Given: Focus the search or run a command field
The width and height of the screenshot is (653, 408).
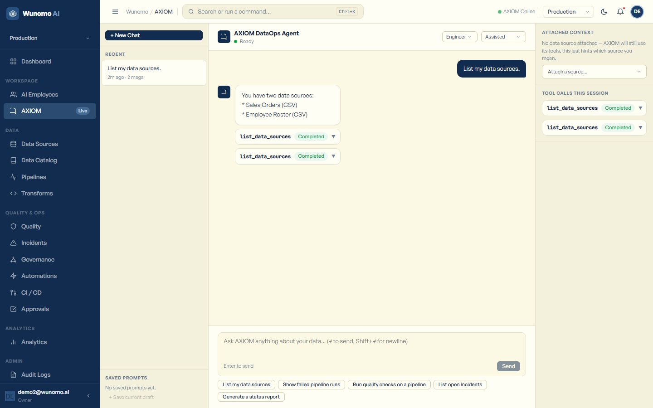Looking at the screenshot, I should click(273, 12).
